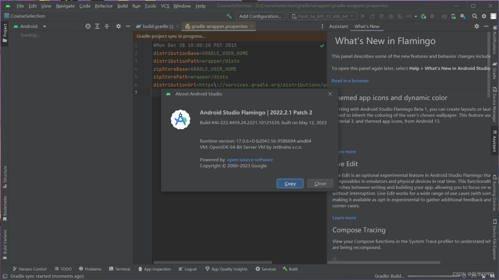Viewport: 499px width, 280px height.
Task: Click the Make Project hammer icon
Action: [x=229, y=16]
